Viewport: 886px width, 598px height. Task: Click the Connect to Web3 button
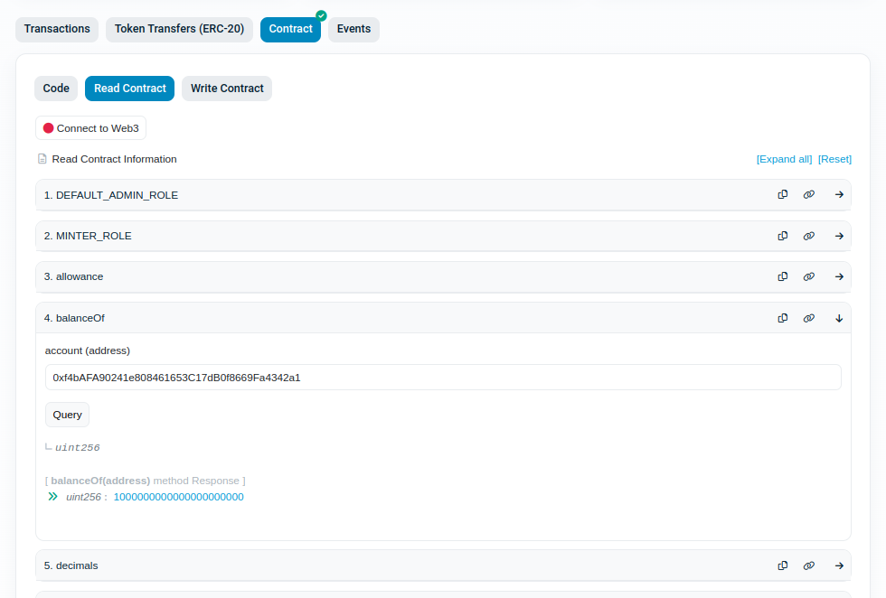pyautogui.click(x=90, y=128)
